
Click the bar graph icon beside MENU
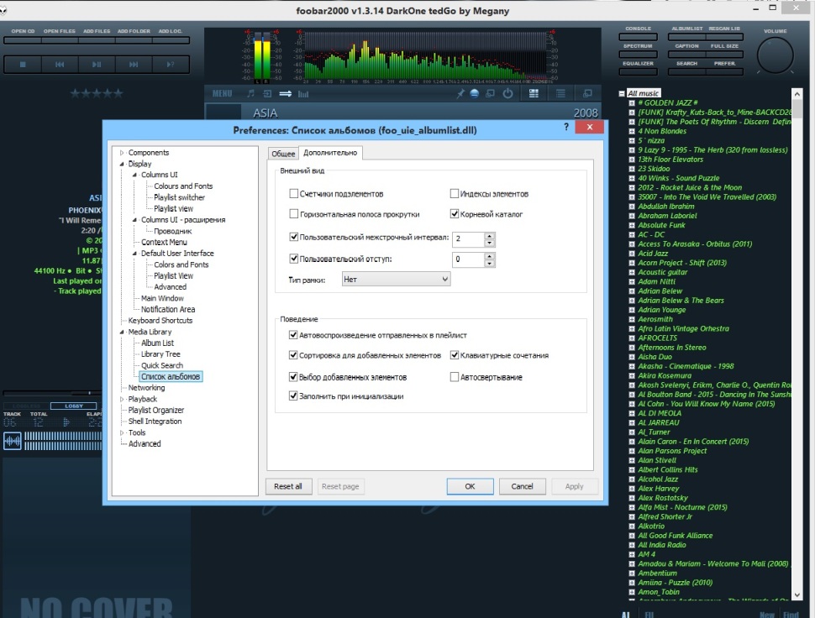302,93
